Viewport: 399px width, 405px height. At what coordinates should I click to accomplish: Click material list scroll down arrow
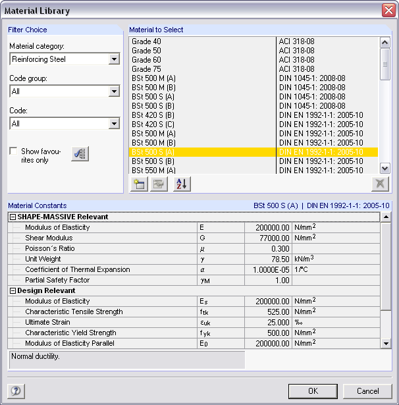(385, 169)
